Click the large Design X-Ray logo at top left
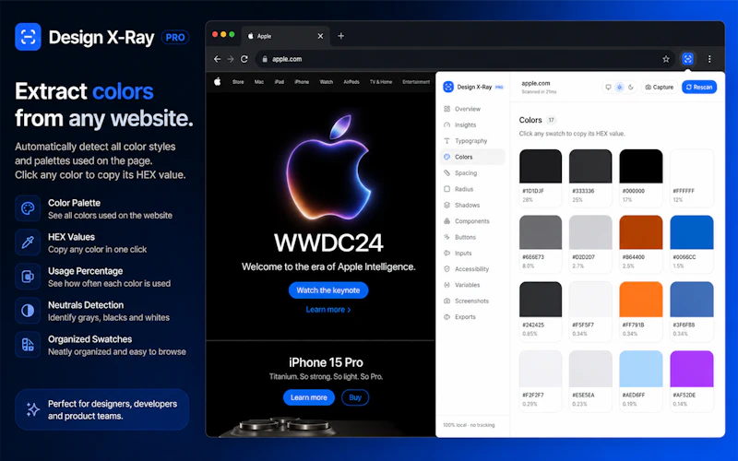 tap(28, 37)
